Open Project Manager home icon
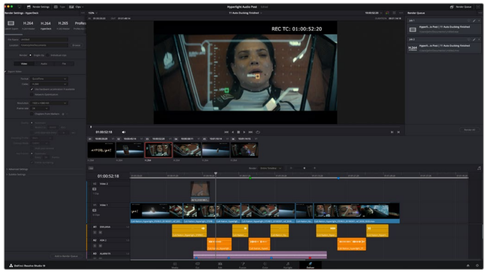Image resolution: width=487 pixels, height=272 pixels. 468,266
